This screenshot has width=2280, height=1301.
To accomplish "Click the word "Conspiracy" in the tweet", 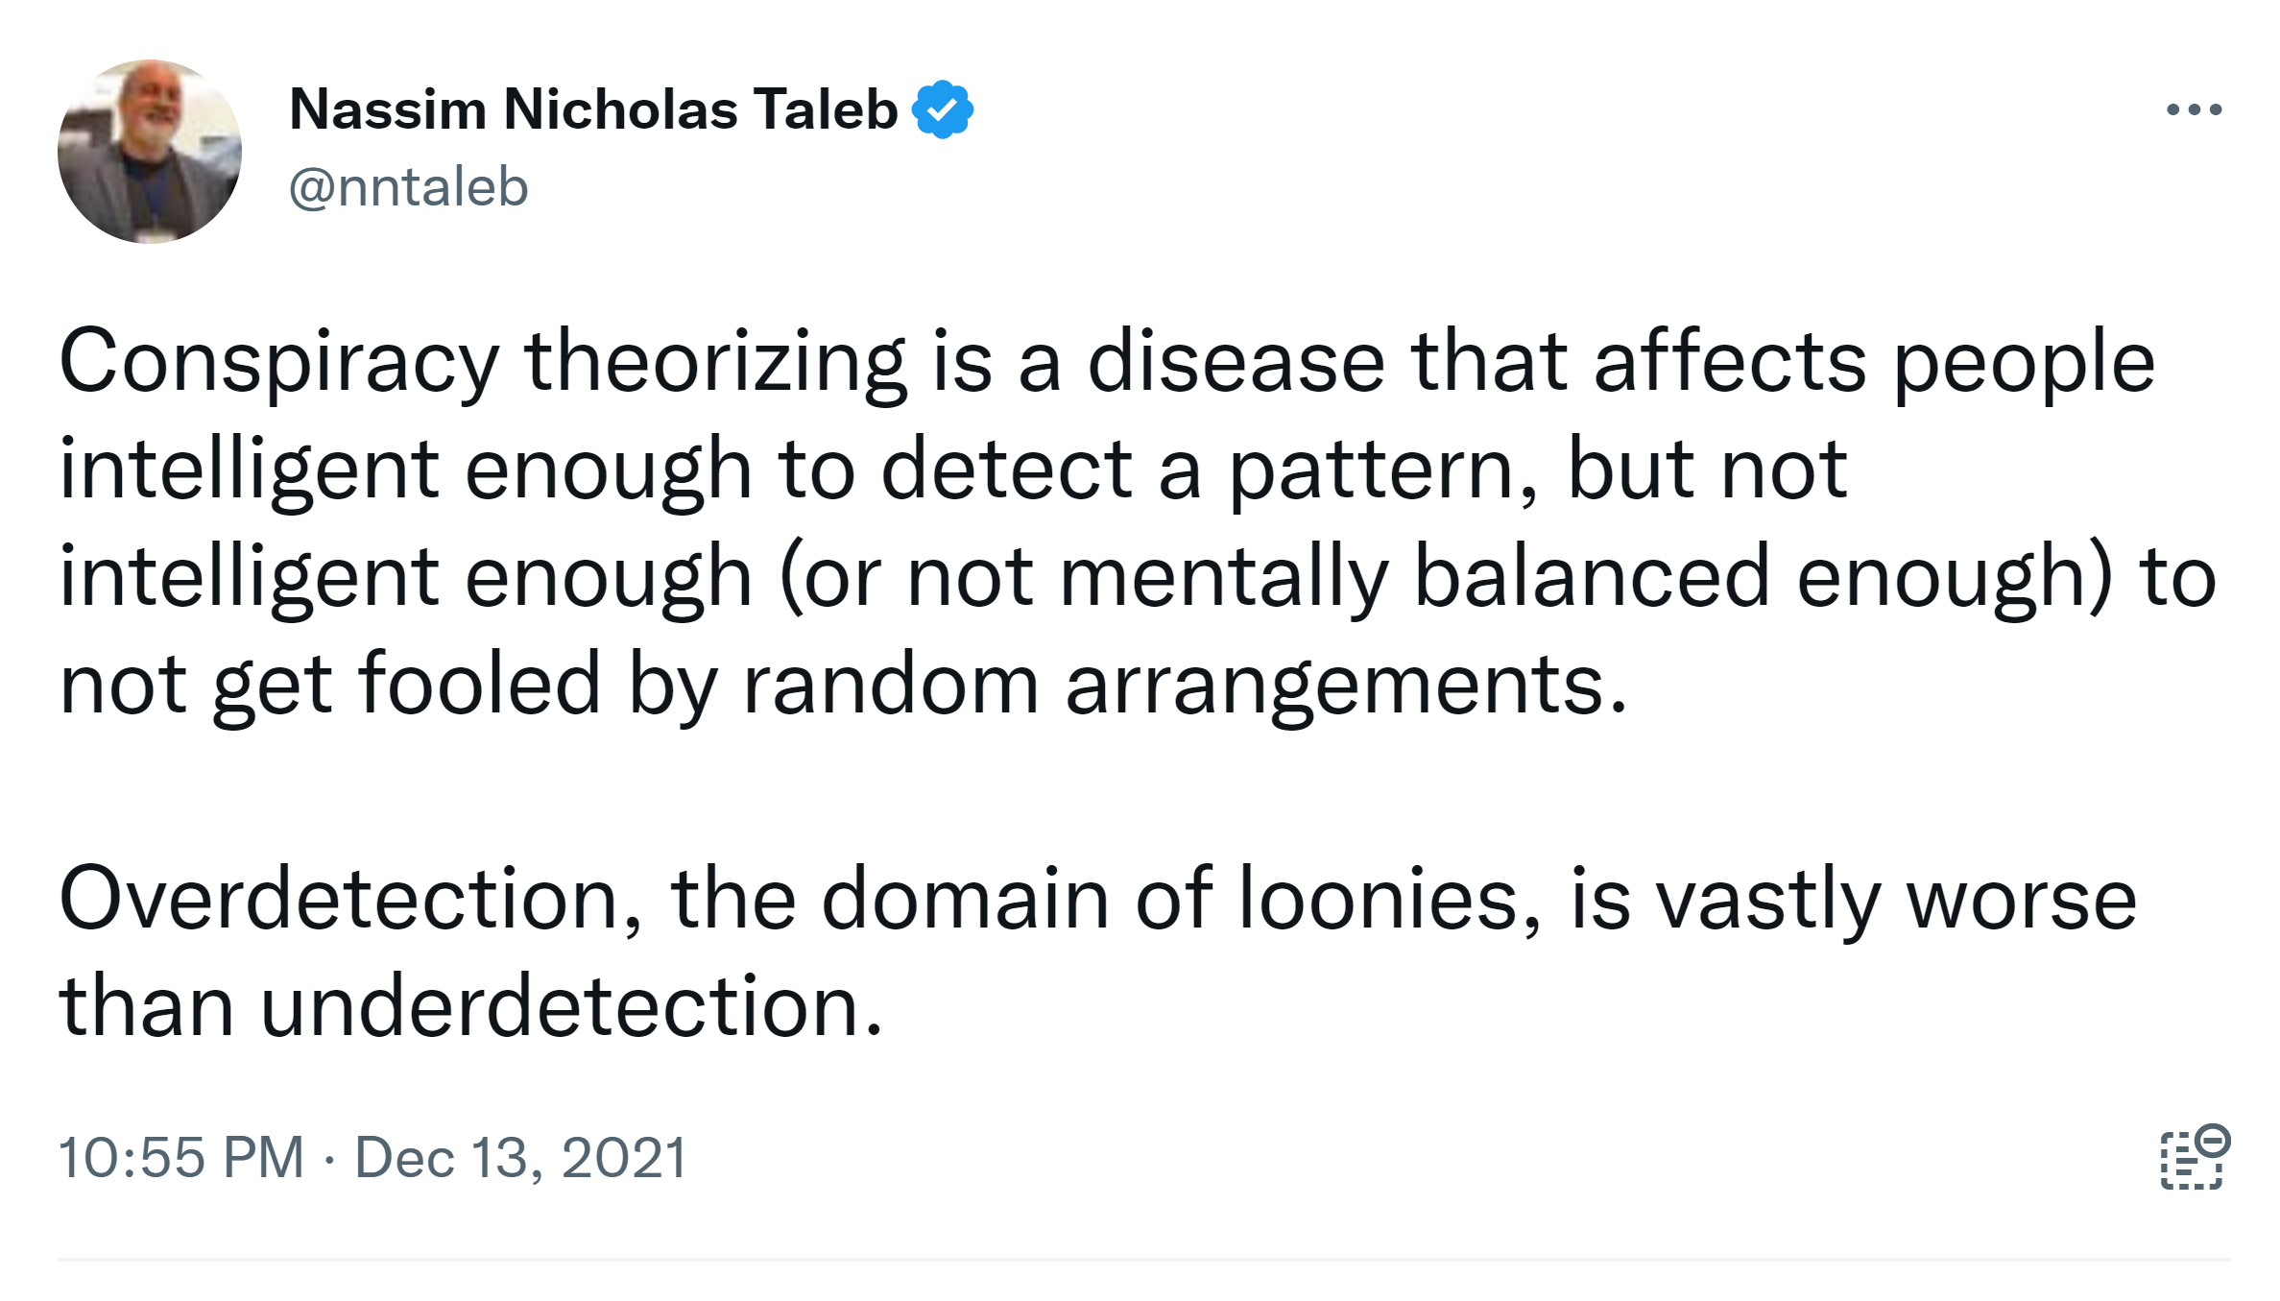I will [279, 362].
